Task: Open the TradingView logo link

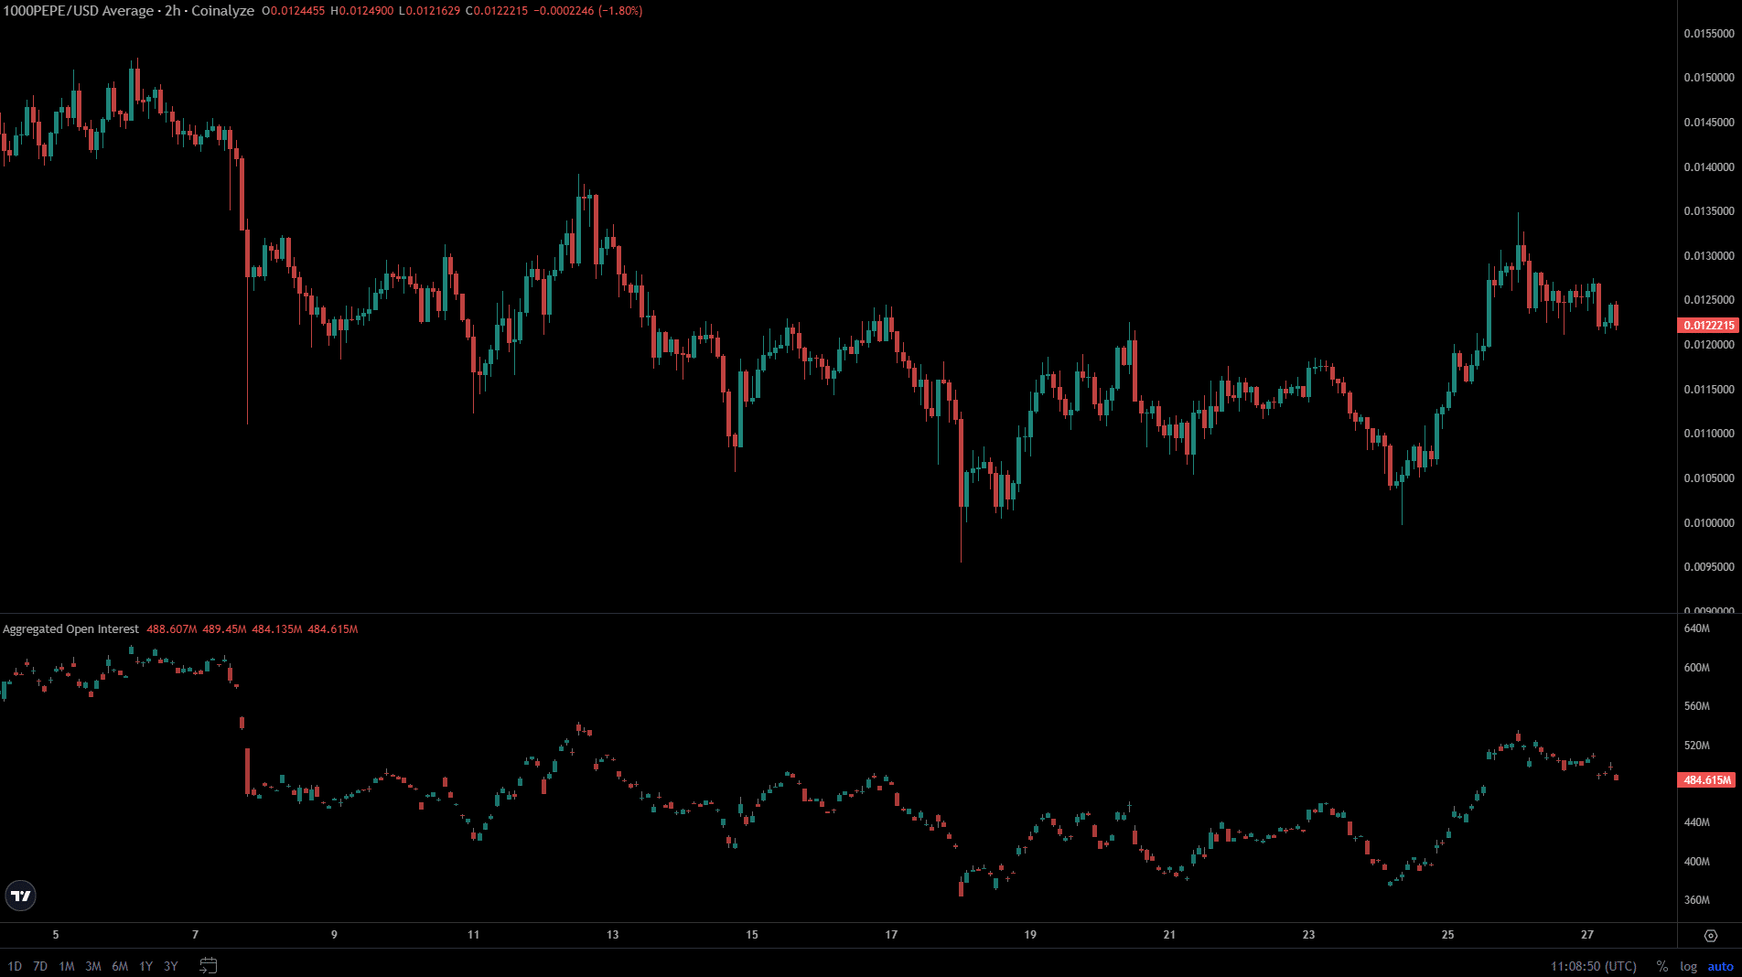Action: (21, 896)
